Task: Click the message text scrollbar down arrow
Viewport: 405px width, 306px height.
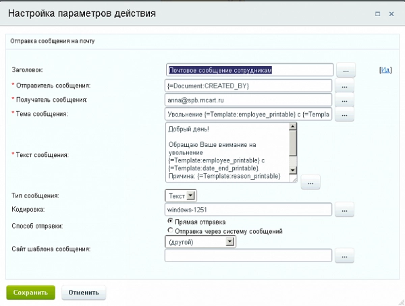Action: (293, 179)
